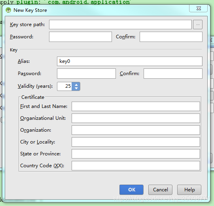Click the Key store path input field

click(x=120, y=25)
